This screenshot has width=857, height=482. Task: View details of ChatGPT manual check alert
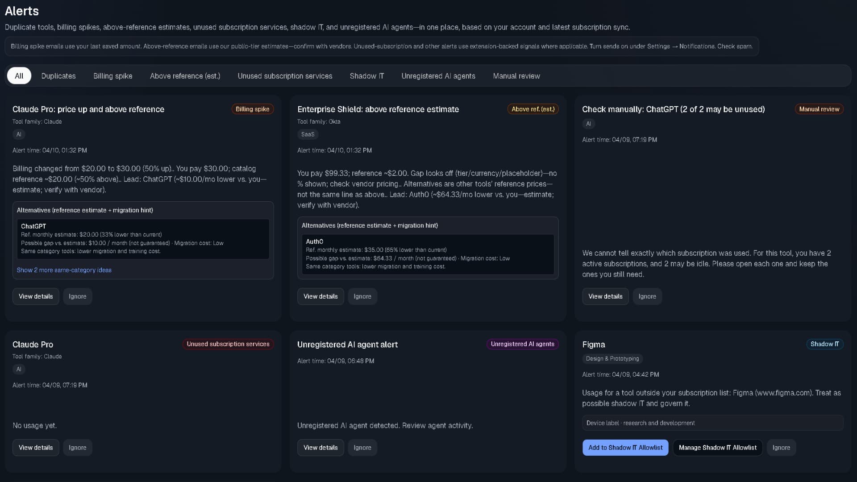(x=605, y=296)
